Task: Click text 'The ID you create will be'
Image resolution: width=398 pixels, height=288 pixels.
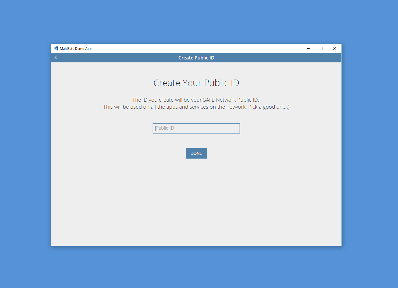Action: 161,100
